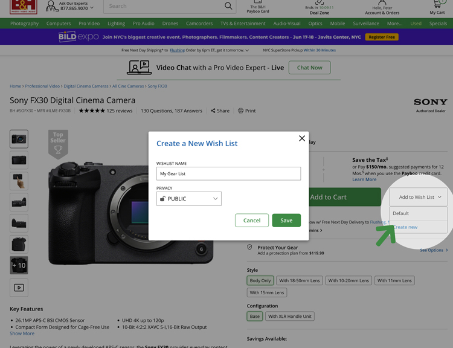Click the Flushing shipping location link
This screenshot has height=348, width=453.
click(x=177, y=50)
